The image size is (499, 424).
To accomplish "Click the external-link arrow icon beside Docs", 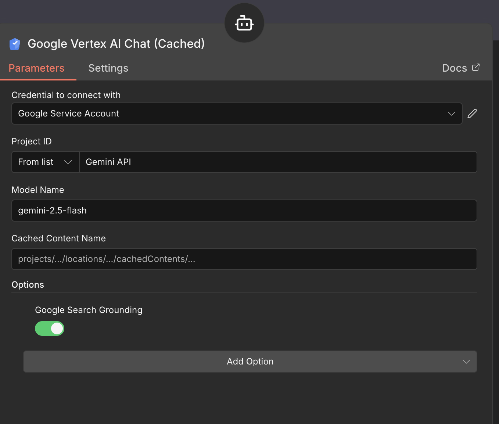I will [x=476, y=67].
